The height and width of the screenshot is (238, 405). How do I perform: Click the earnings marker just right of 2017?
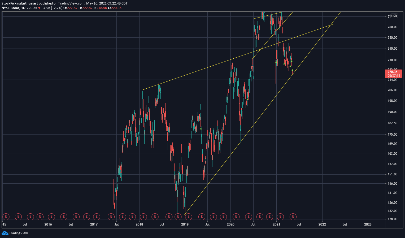97,217
